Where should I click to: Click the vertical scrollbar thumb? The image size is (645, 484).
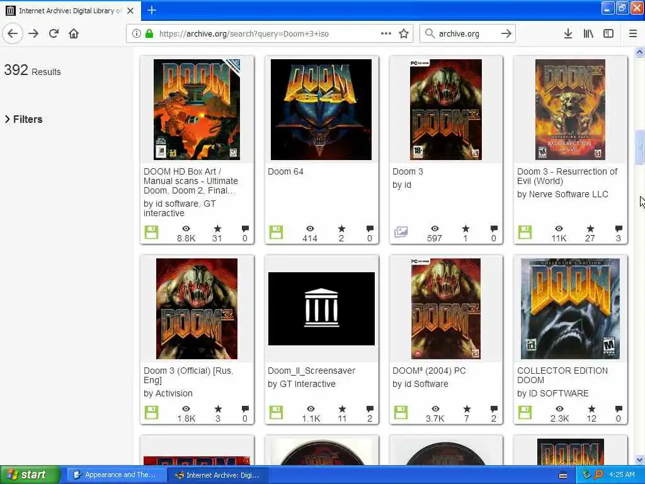click(639, 147)
